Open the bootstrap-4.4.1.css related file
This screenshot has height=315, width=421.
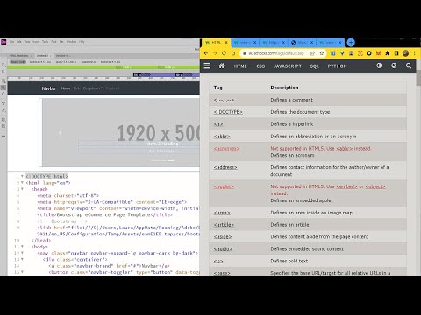pos(40,62)
